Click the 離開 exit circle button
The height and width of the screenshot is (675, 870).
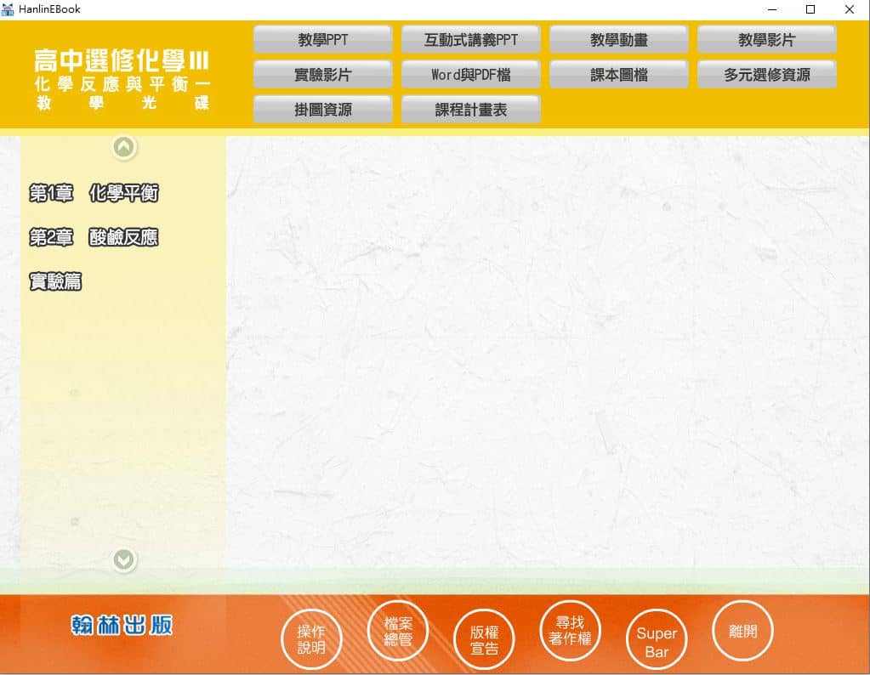(743, 631)
